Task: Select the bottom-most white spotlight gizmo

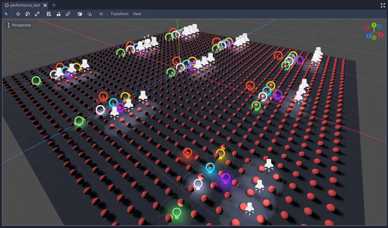Action: 250,208
